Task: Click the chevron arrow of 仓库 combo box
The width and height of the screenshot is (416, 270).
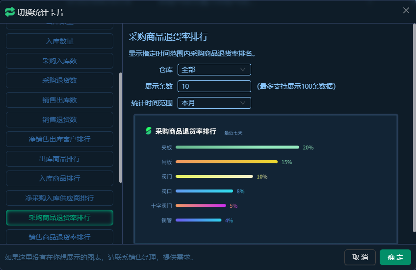Action: click(x=243, y=70)
